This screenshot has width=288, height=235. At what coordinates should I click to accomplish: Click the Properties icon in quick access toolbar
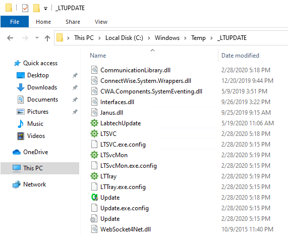pyautogui.click(x=25, y=8)
